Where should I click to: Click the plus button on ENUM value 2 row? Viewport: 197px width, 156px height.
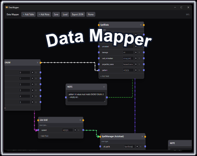(x=33, y=84)
